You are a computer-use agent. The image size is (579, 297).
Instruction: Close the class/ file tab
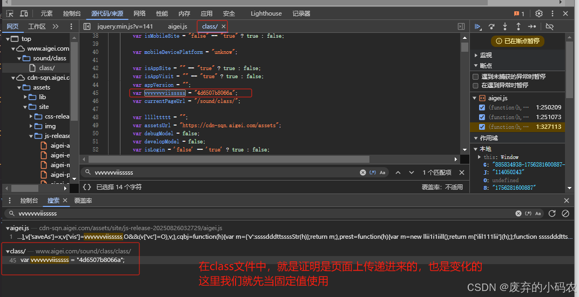click(x=224, y=26)
